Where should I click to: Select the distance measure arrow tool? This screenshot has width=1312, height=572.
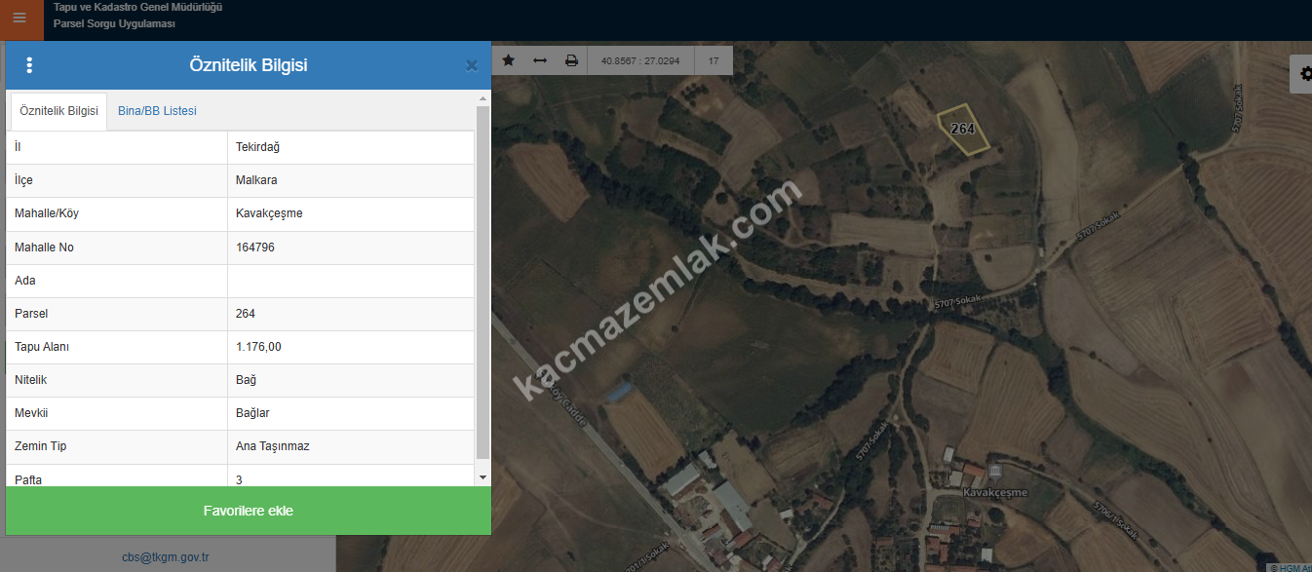tap(540, 60)
